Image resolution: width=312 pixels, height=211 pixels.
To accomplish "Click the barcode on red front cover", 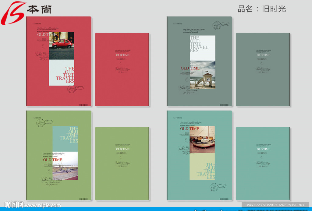I will (83, 105).
